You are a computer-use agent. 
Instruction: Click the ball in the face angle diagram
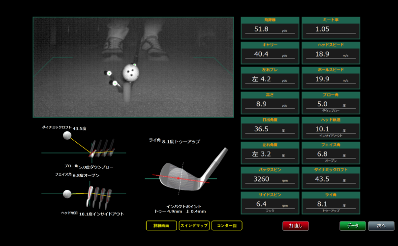[67, 194]
